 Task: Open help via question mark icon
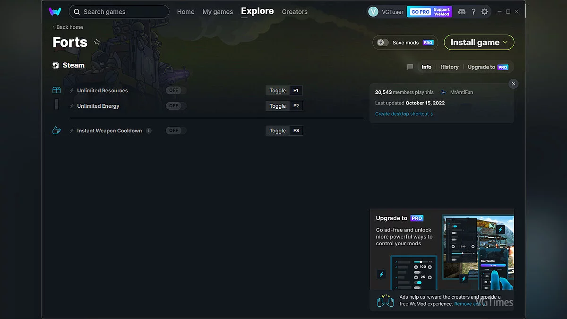(x=473, y=12)
